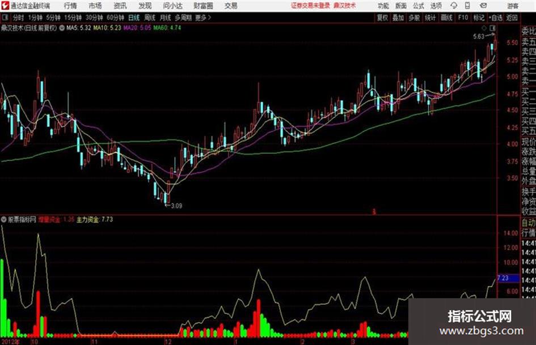Click the 游客 guest account label
The width and height of the screenshot is (536, 345).
(x=513, y=6)
